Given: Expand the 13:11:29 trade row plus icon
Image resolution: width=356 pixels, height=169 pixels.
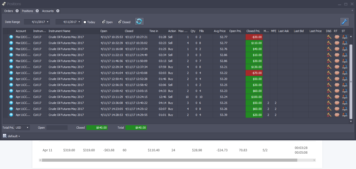Looking at the screenshot, I should click(11, 97).
